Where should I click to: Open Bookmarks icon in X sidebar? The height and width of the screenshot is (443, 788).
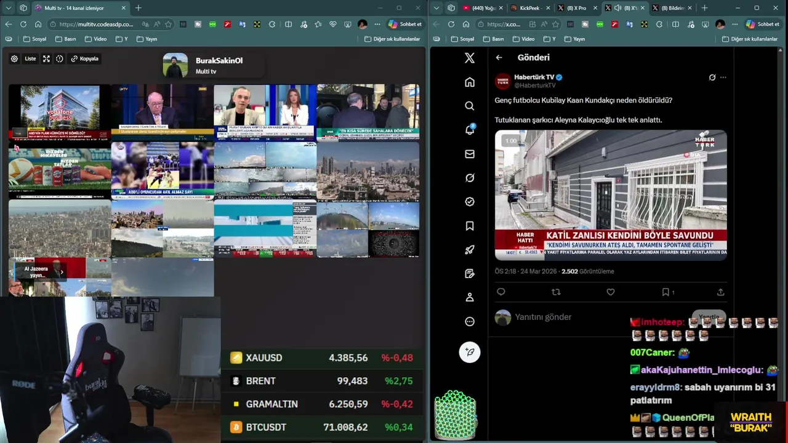tap(470, 226)
